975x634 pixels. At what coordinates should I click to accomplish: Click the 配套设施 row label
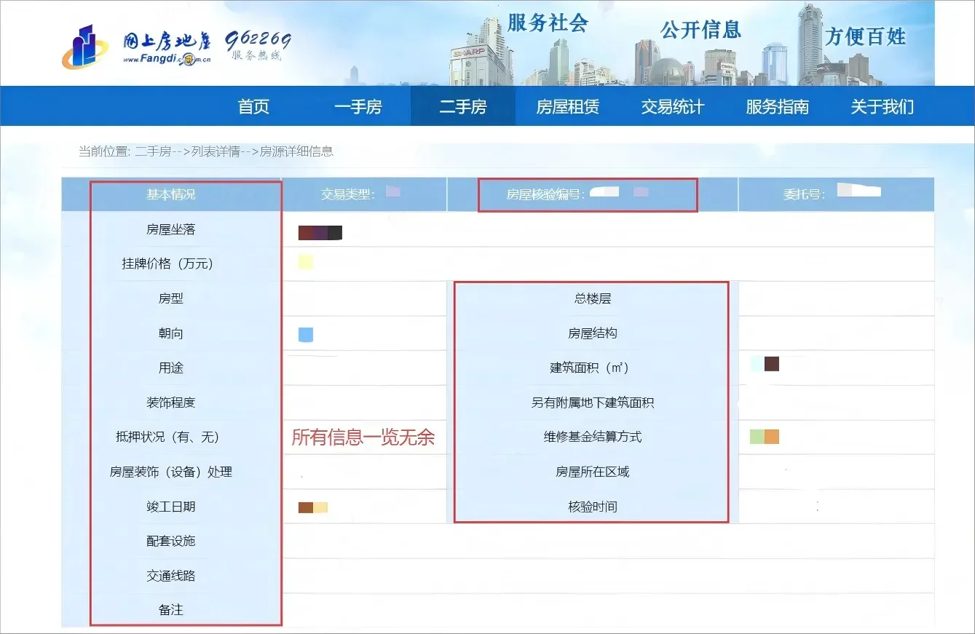coord(171,541)
